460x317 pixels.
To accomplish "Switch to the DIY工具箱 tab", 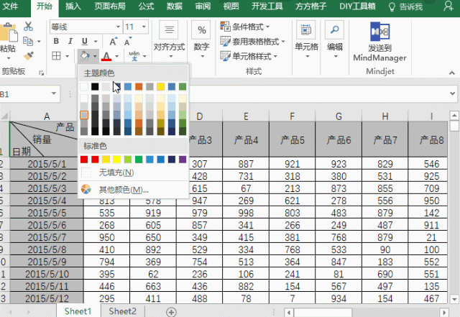I will [357, 6].
